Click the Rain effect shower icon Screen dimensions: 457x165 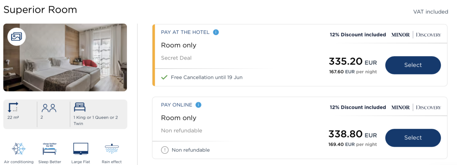(x=112, y=149)
